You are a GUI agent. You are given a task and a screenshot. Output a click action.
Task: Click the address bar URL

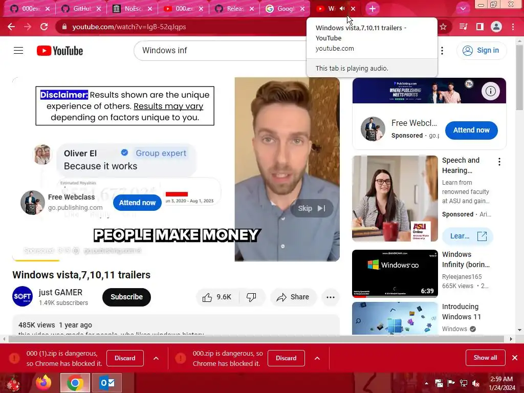pyautogui.click(x=129, y=27)
